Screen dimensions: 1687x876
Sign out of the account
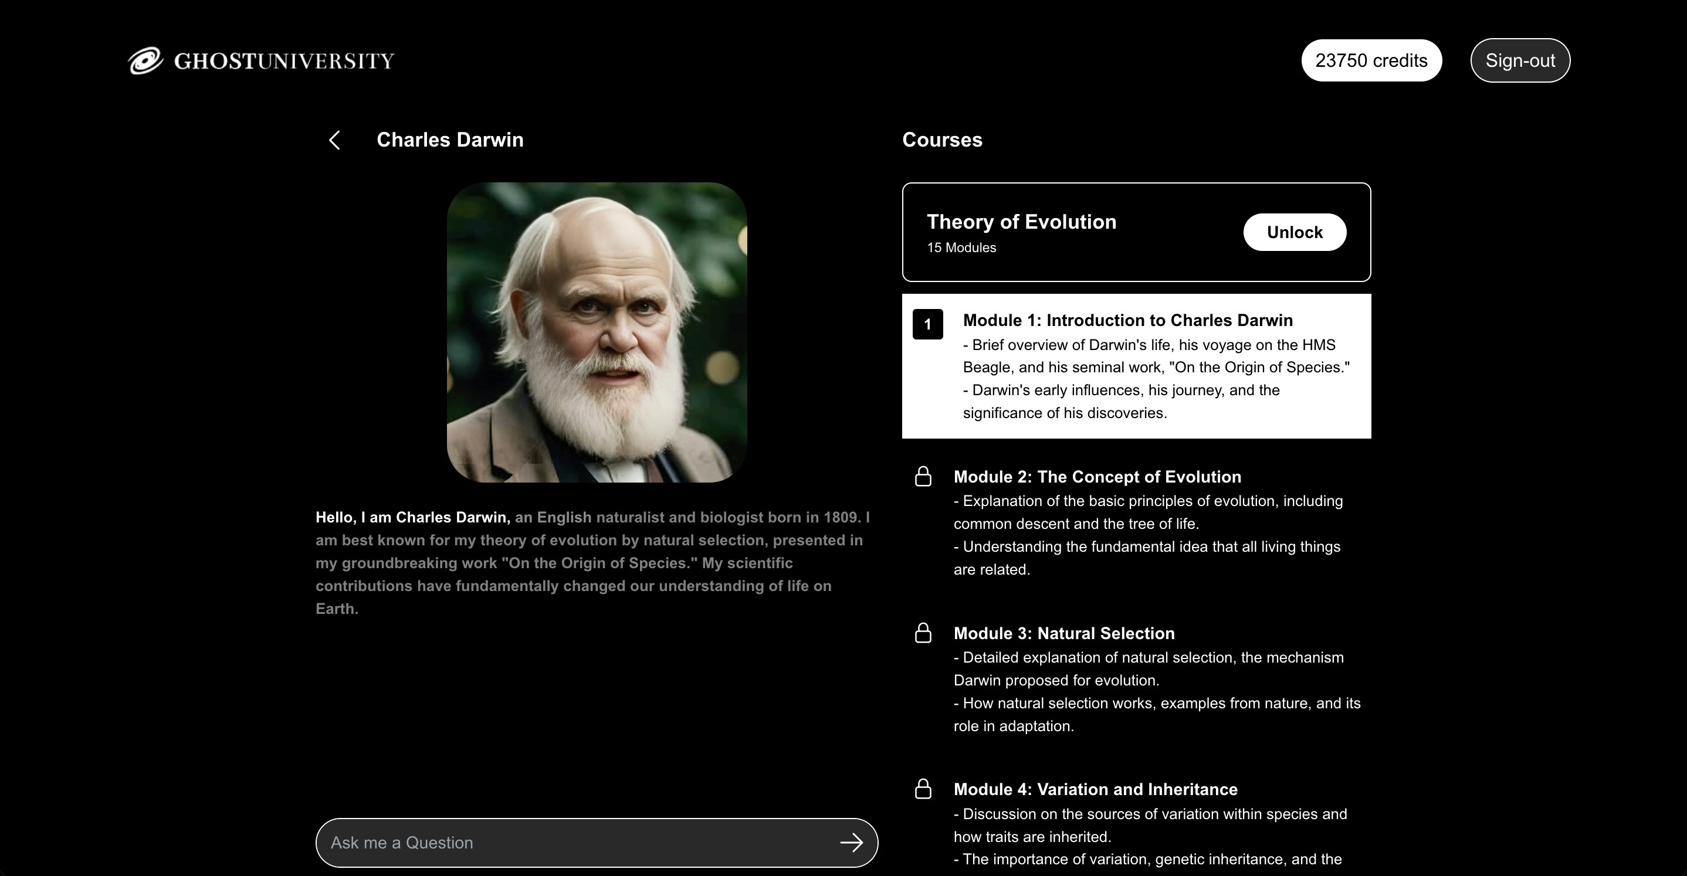tap(1519, 60)
